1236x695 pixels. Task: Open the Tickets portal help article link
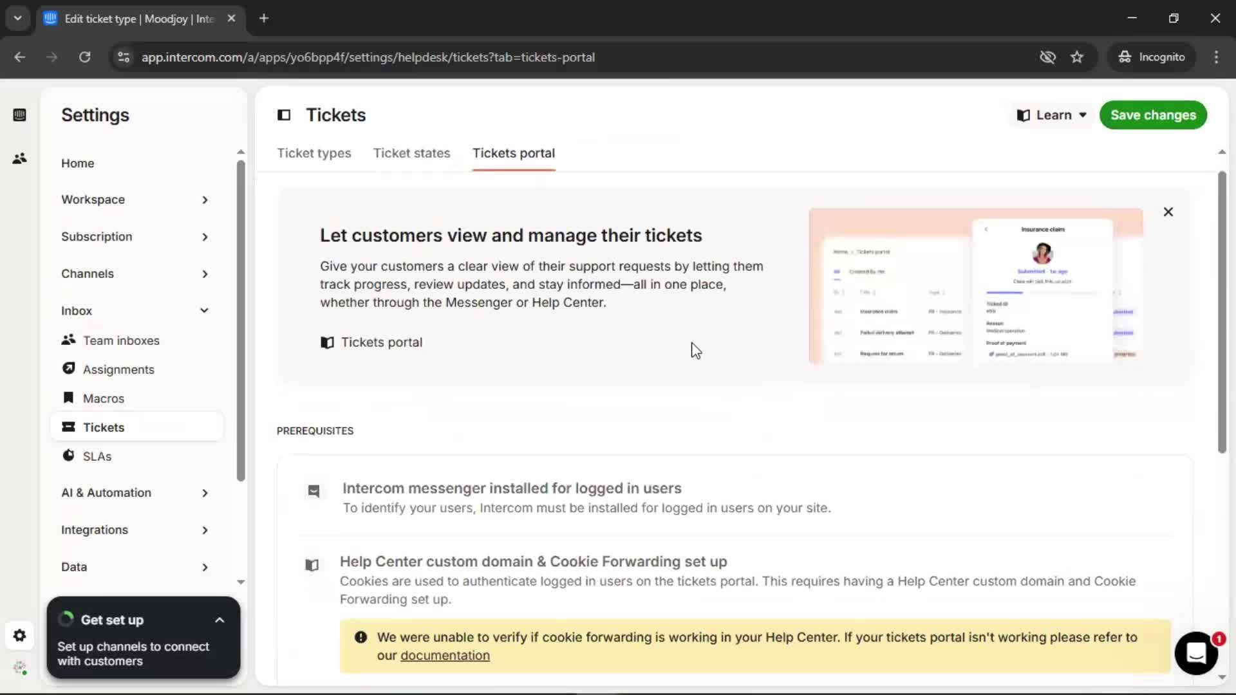click(x=382, y=342)
